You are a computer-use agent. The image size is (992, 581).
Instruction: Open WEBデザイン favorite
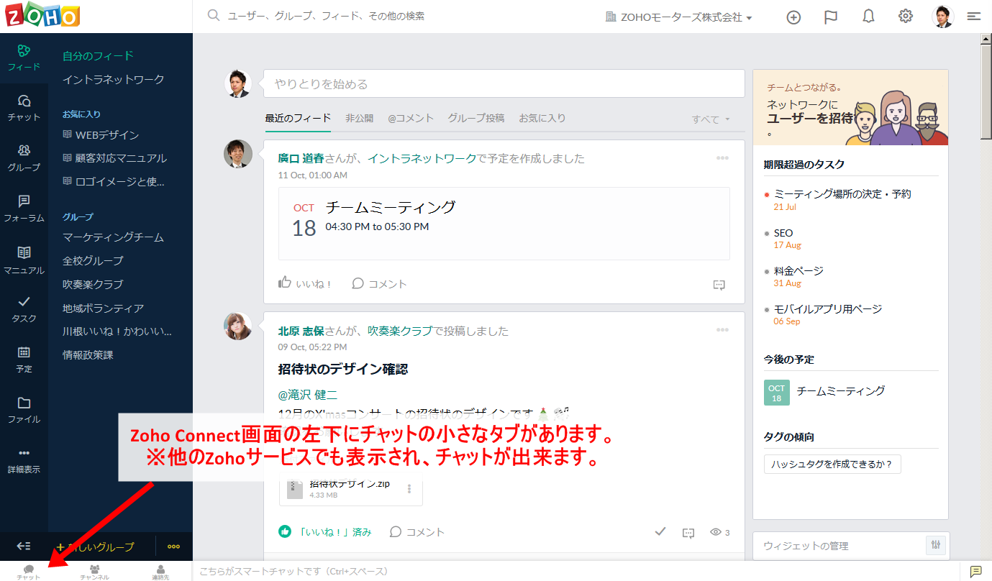coord(101,134)
